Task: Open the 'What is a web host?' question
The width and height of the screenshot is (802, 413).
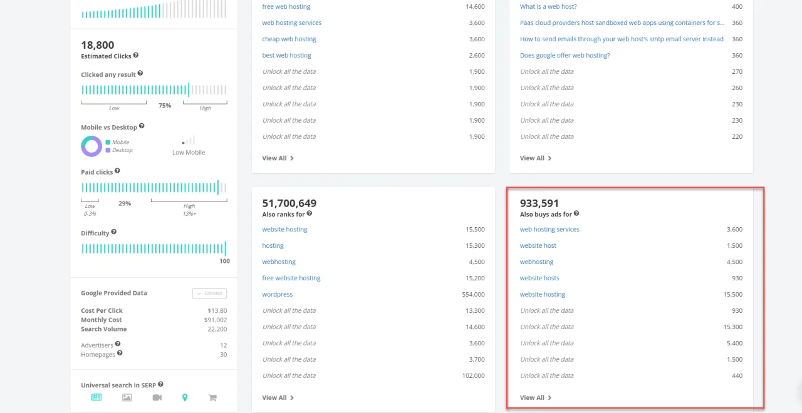Action: click(548, 6)
